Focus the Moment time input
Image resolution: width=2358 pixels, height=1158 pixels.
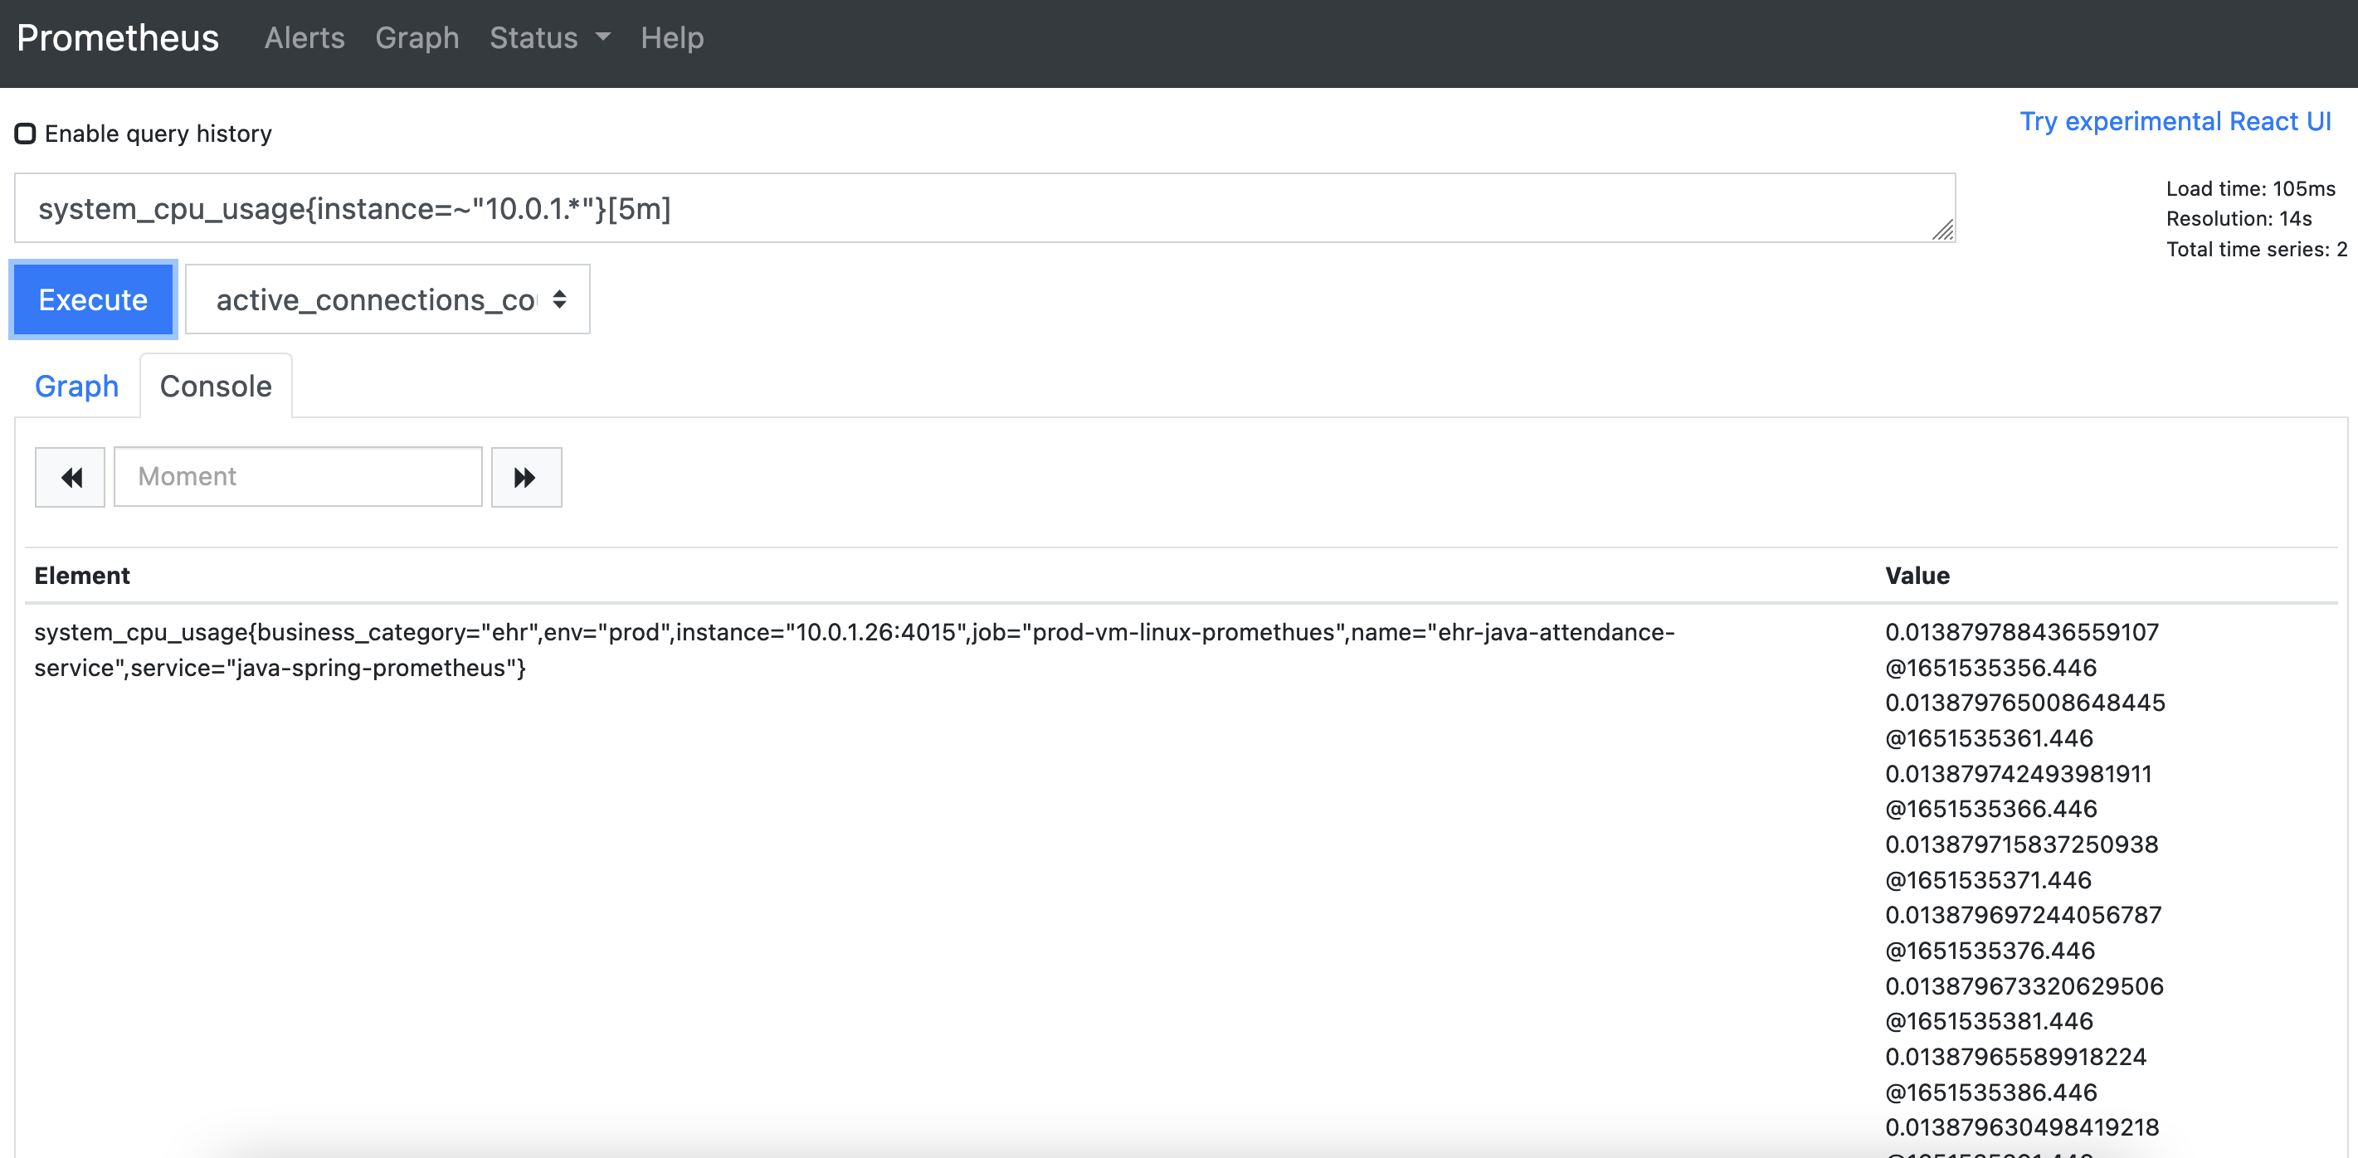tap(299, 477)
